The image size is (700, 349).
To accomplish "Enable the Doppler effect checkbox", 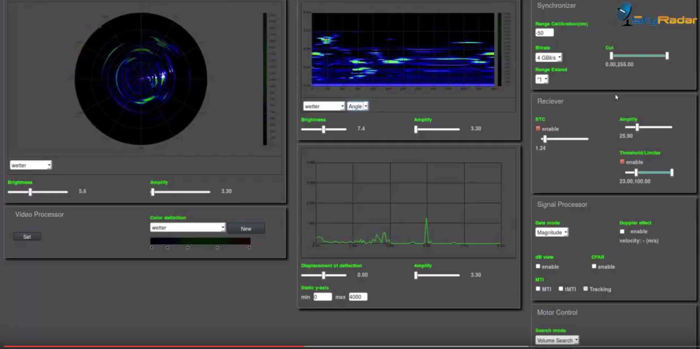I will click(x=622, y=231).
